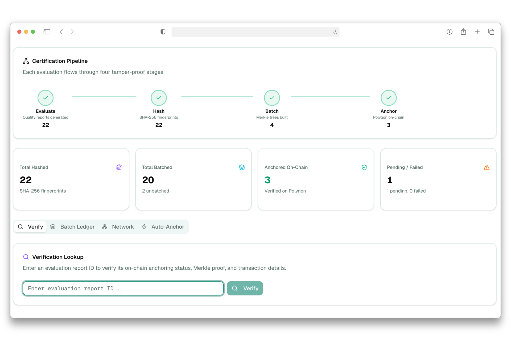Toggle the browser sidebar panel
The image size is (511, 341).
point(47,32)
